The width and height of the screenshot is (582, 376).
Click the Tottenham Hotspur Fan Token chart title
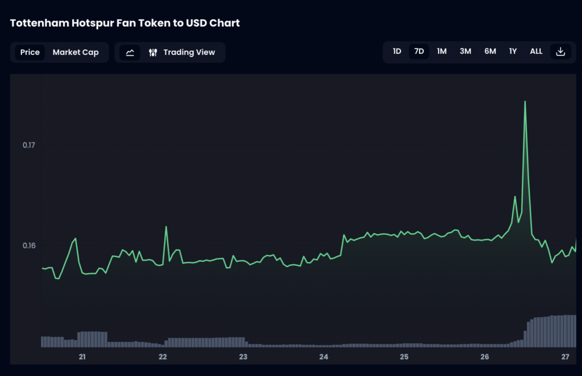pyautogui.click(x=125, y=23)
